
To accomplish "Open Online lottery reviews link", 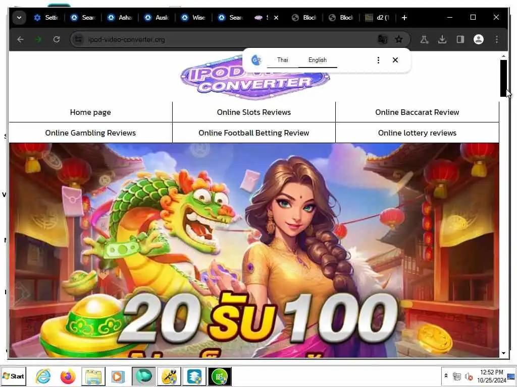I will point(417,133).
